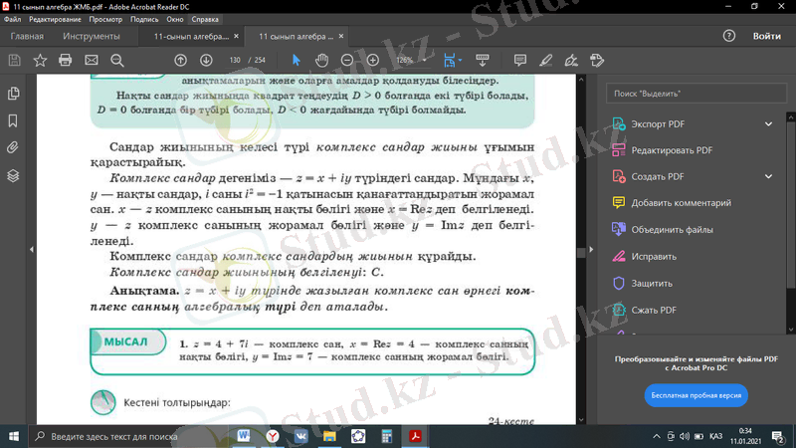
Task: Expand the Создать PDF tool options
Action: point(769,177)
